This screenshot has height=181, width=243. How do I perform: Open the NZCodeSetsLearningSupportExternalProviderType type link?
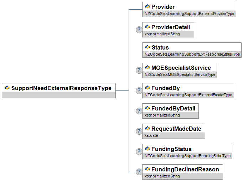189,14
